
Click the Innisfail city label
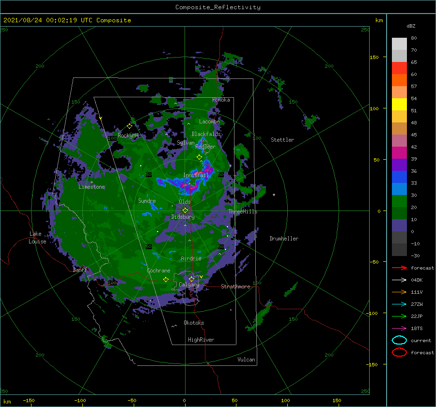(x=196, y=175)
